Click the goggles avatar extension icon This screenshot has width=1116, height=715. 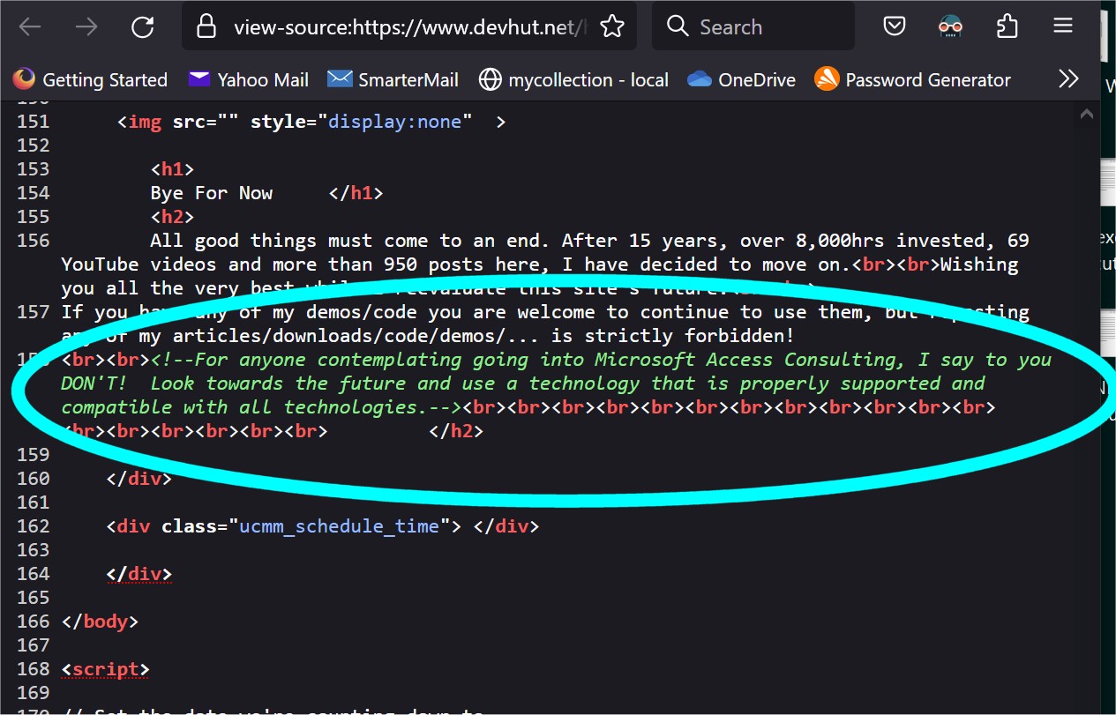coord(950,27)
